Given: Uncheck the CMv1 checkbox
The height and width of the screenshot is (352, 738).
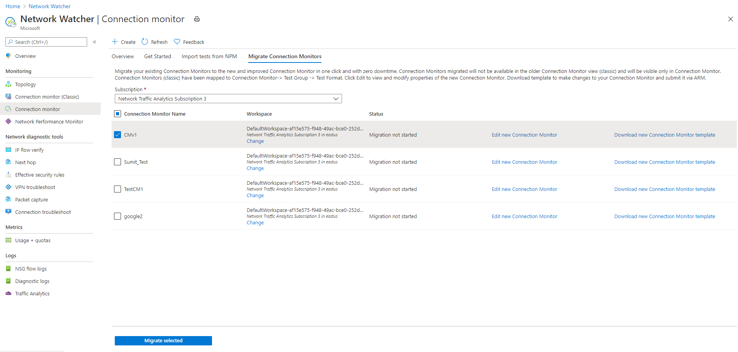Looking at the screenshot, I should click(x=117, y=135).
